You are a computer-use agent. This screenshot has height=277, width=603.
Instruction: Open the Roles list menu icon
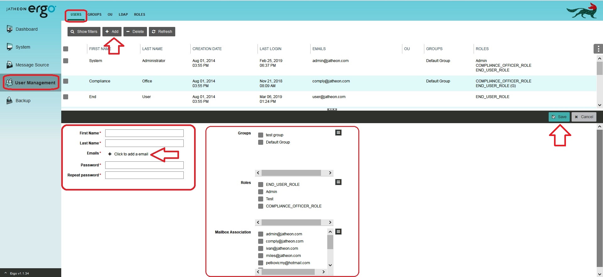click(338, 182)
